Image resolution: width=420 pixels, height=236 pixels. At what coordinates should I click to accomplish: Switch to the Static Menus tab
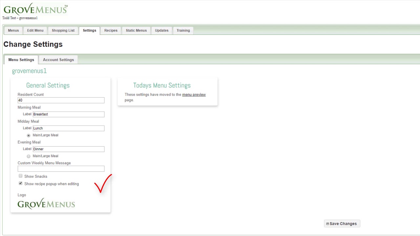tap(136, 30)
